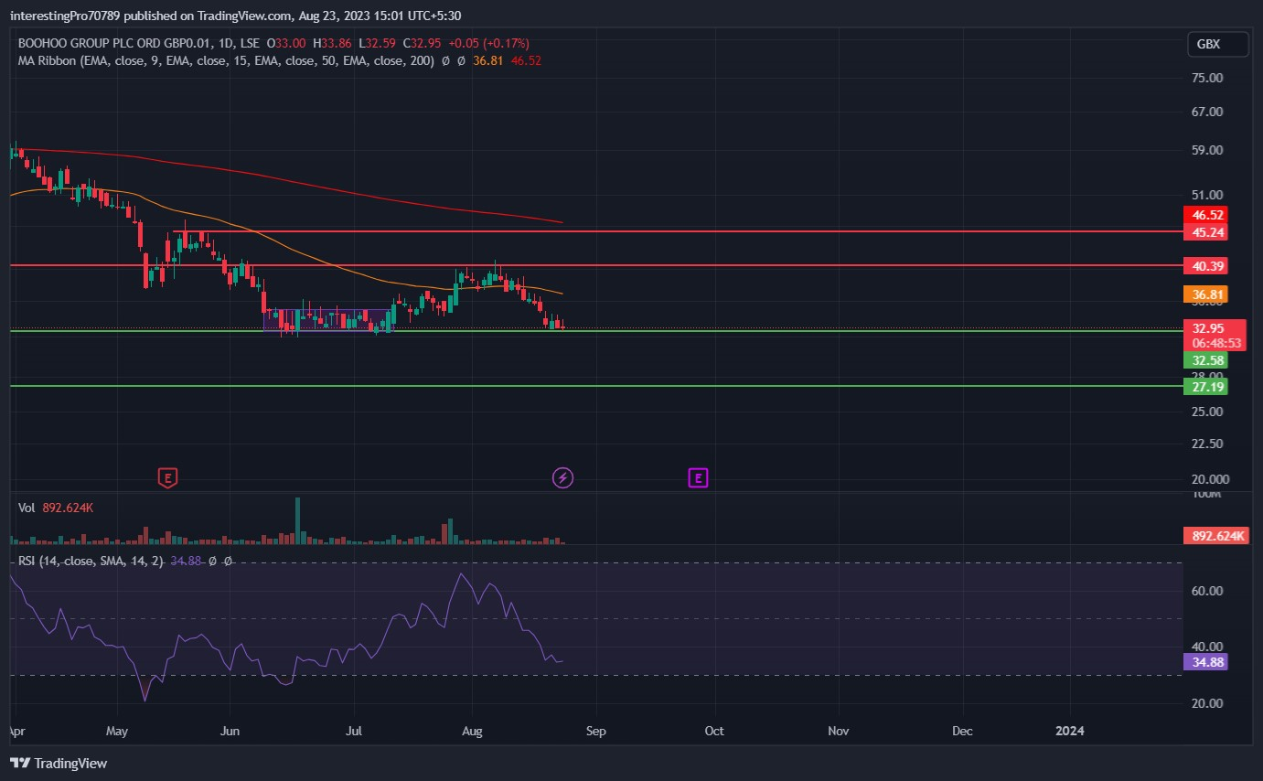Click the 75.00 price scale tick
Image resolution: width=1263 pixels, height=781 pixels.
tap(1208, 78)
